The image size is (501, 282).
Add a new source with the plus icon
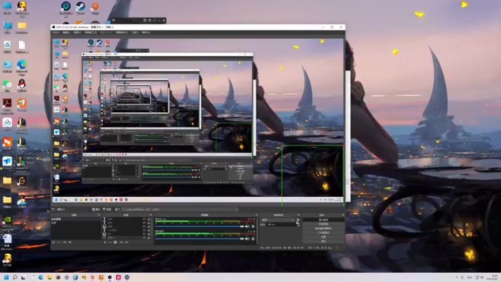click(x=105, y=243)
